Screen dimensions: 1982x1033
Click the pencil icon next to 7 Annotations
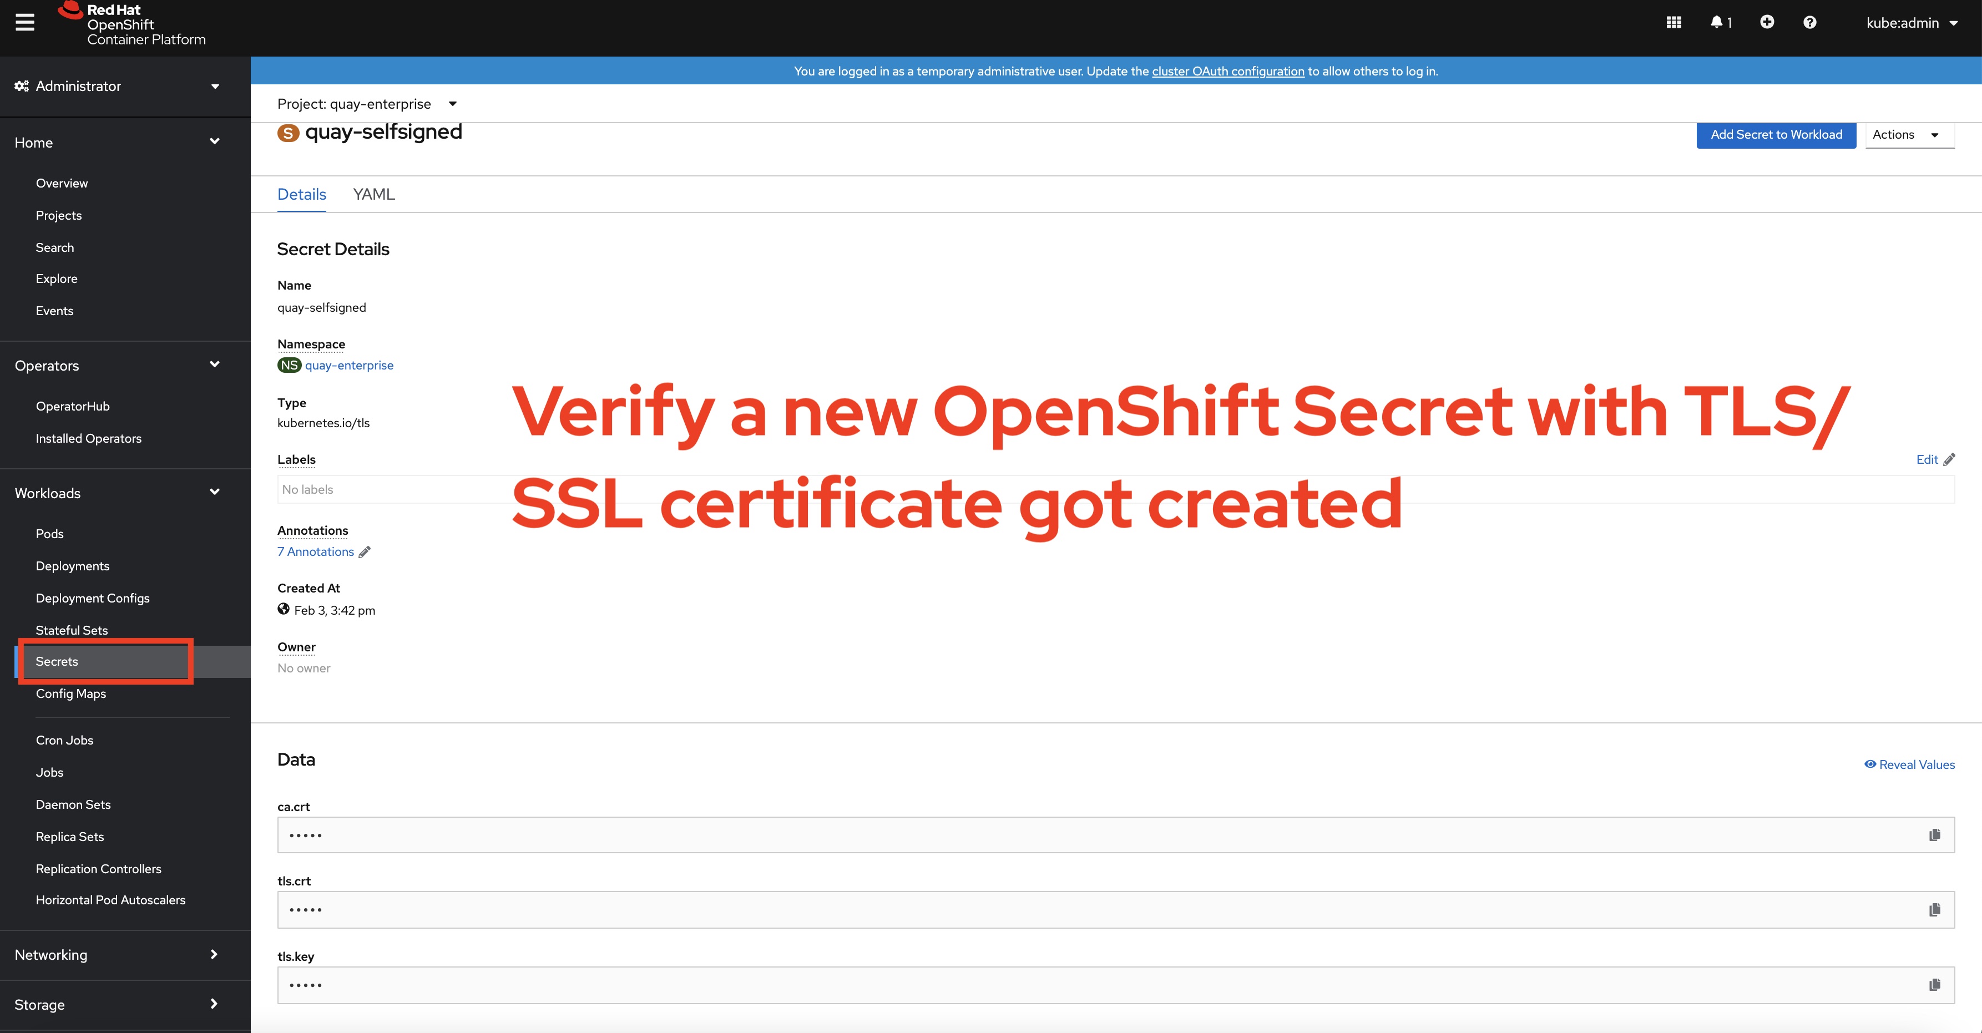point(365,551)
